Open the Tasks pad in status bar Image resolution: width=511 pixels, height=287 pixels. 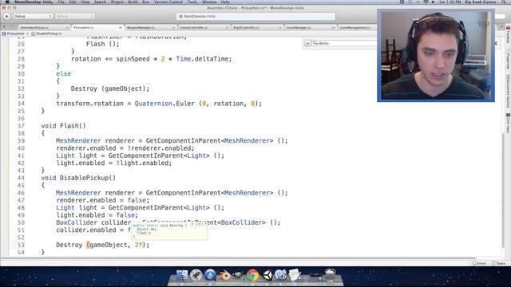[x=498, y=263]
